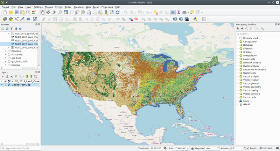Screen dimensions: 280x151
Task: Refresh the Browser panel
Action: click(7, 29)
